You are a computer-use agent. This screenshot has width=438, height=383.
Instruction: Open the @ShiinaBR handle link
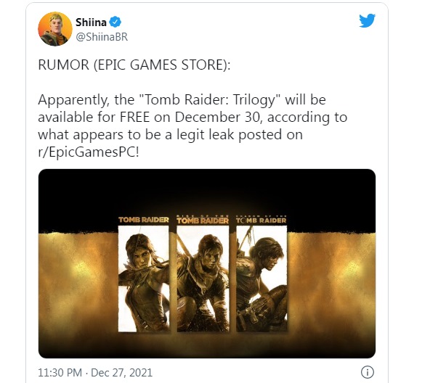(102, 37)
